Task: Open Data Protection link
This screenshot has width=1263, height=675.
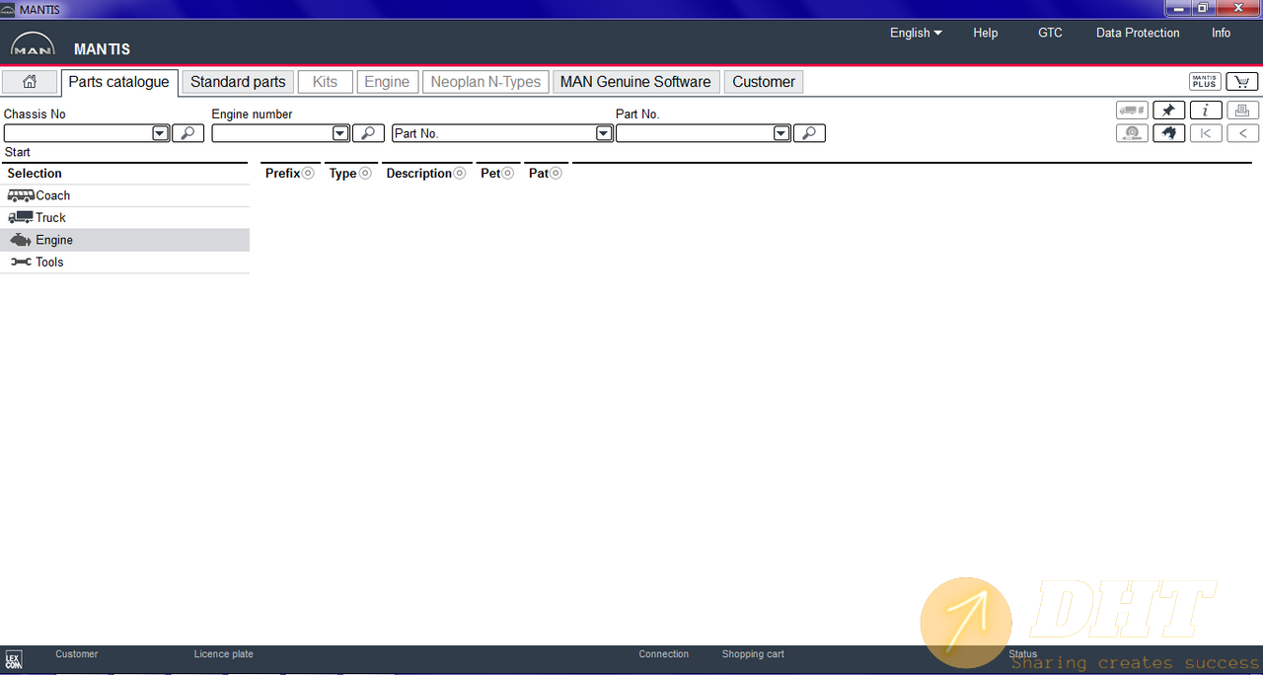Action: [1138, 33]
